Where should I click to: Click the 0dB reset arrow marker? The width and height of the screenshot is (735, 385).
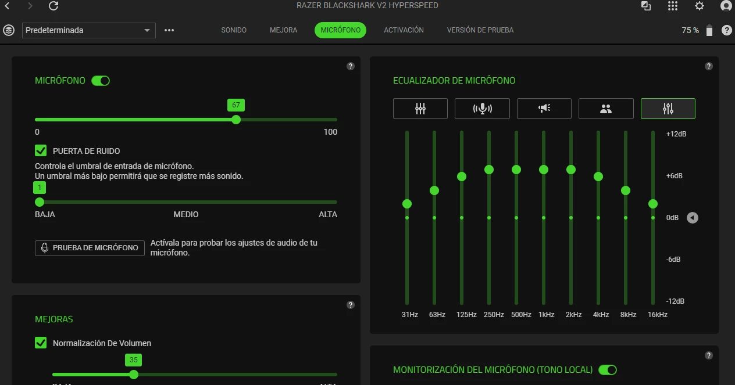coord(693,218)
